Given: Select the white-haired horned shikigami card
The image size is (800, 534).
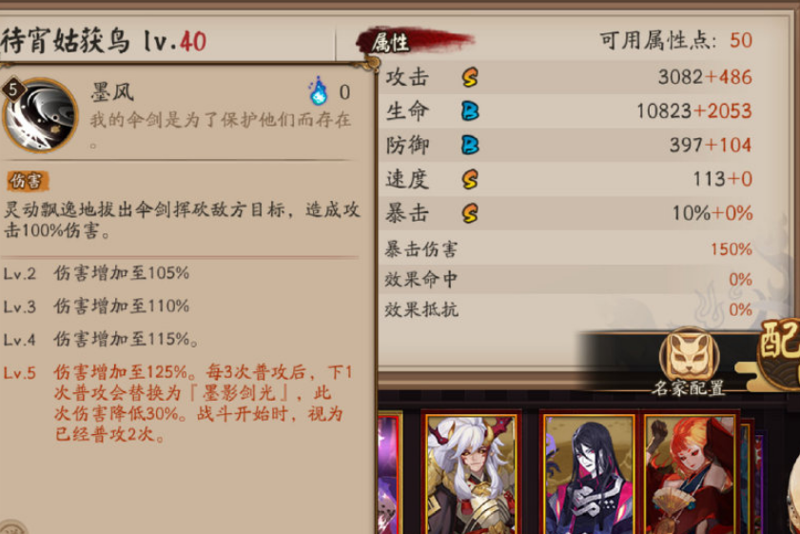Looking at the screenshot, I should 472,473.
